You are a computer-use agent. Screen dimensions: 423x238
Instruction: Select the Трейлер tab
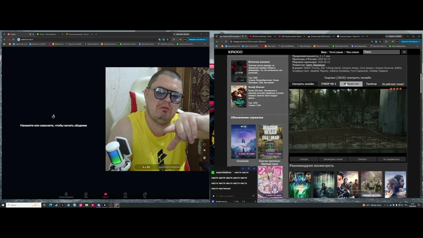371,84
